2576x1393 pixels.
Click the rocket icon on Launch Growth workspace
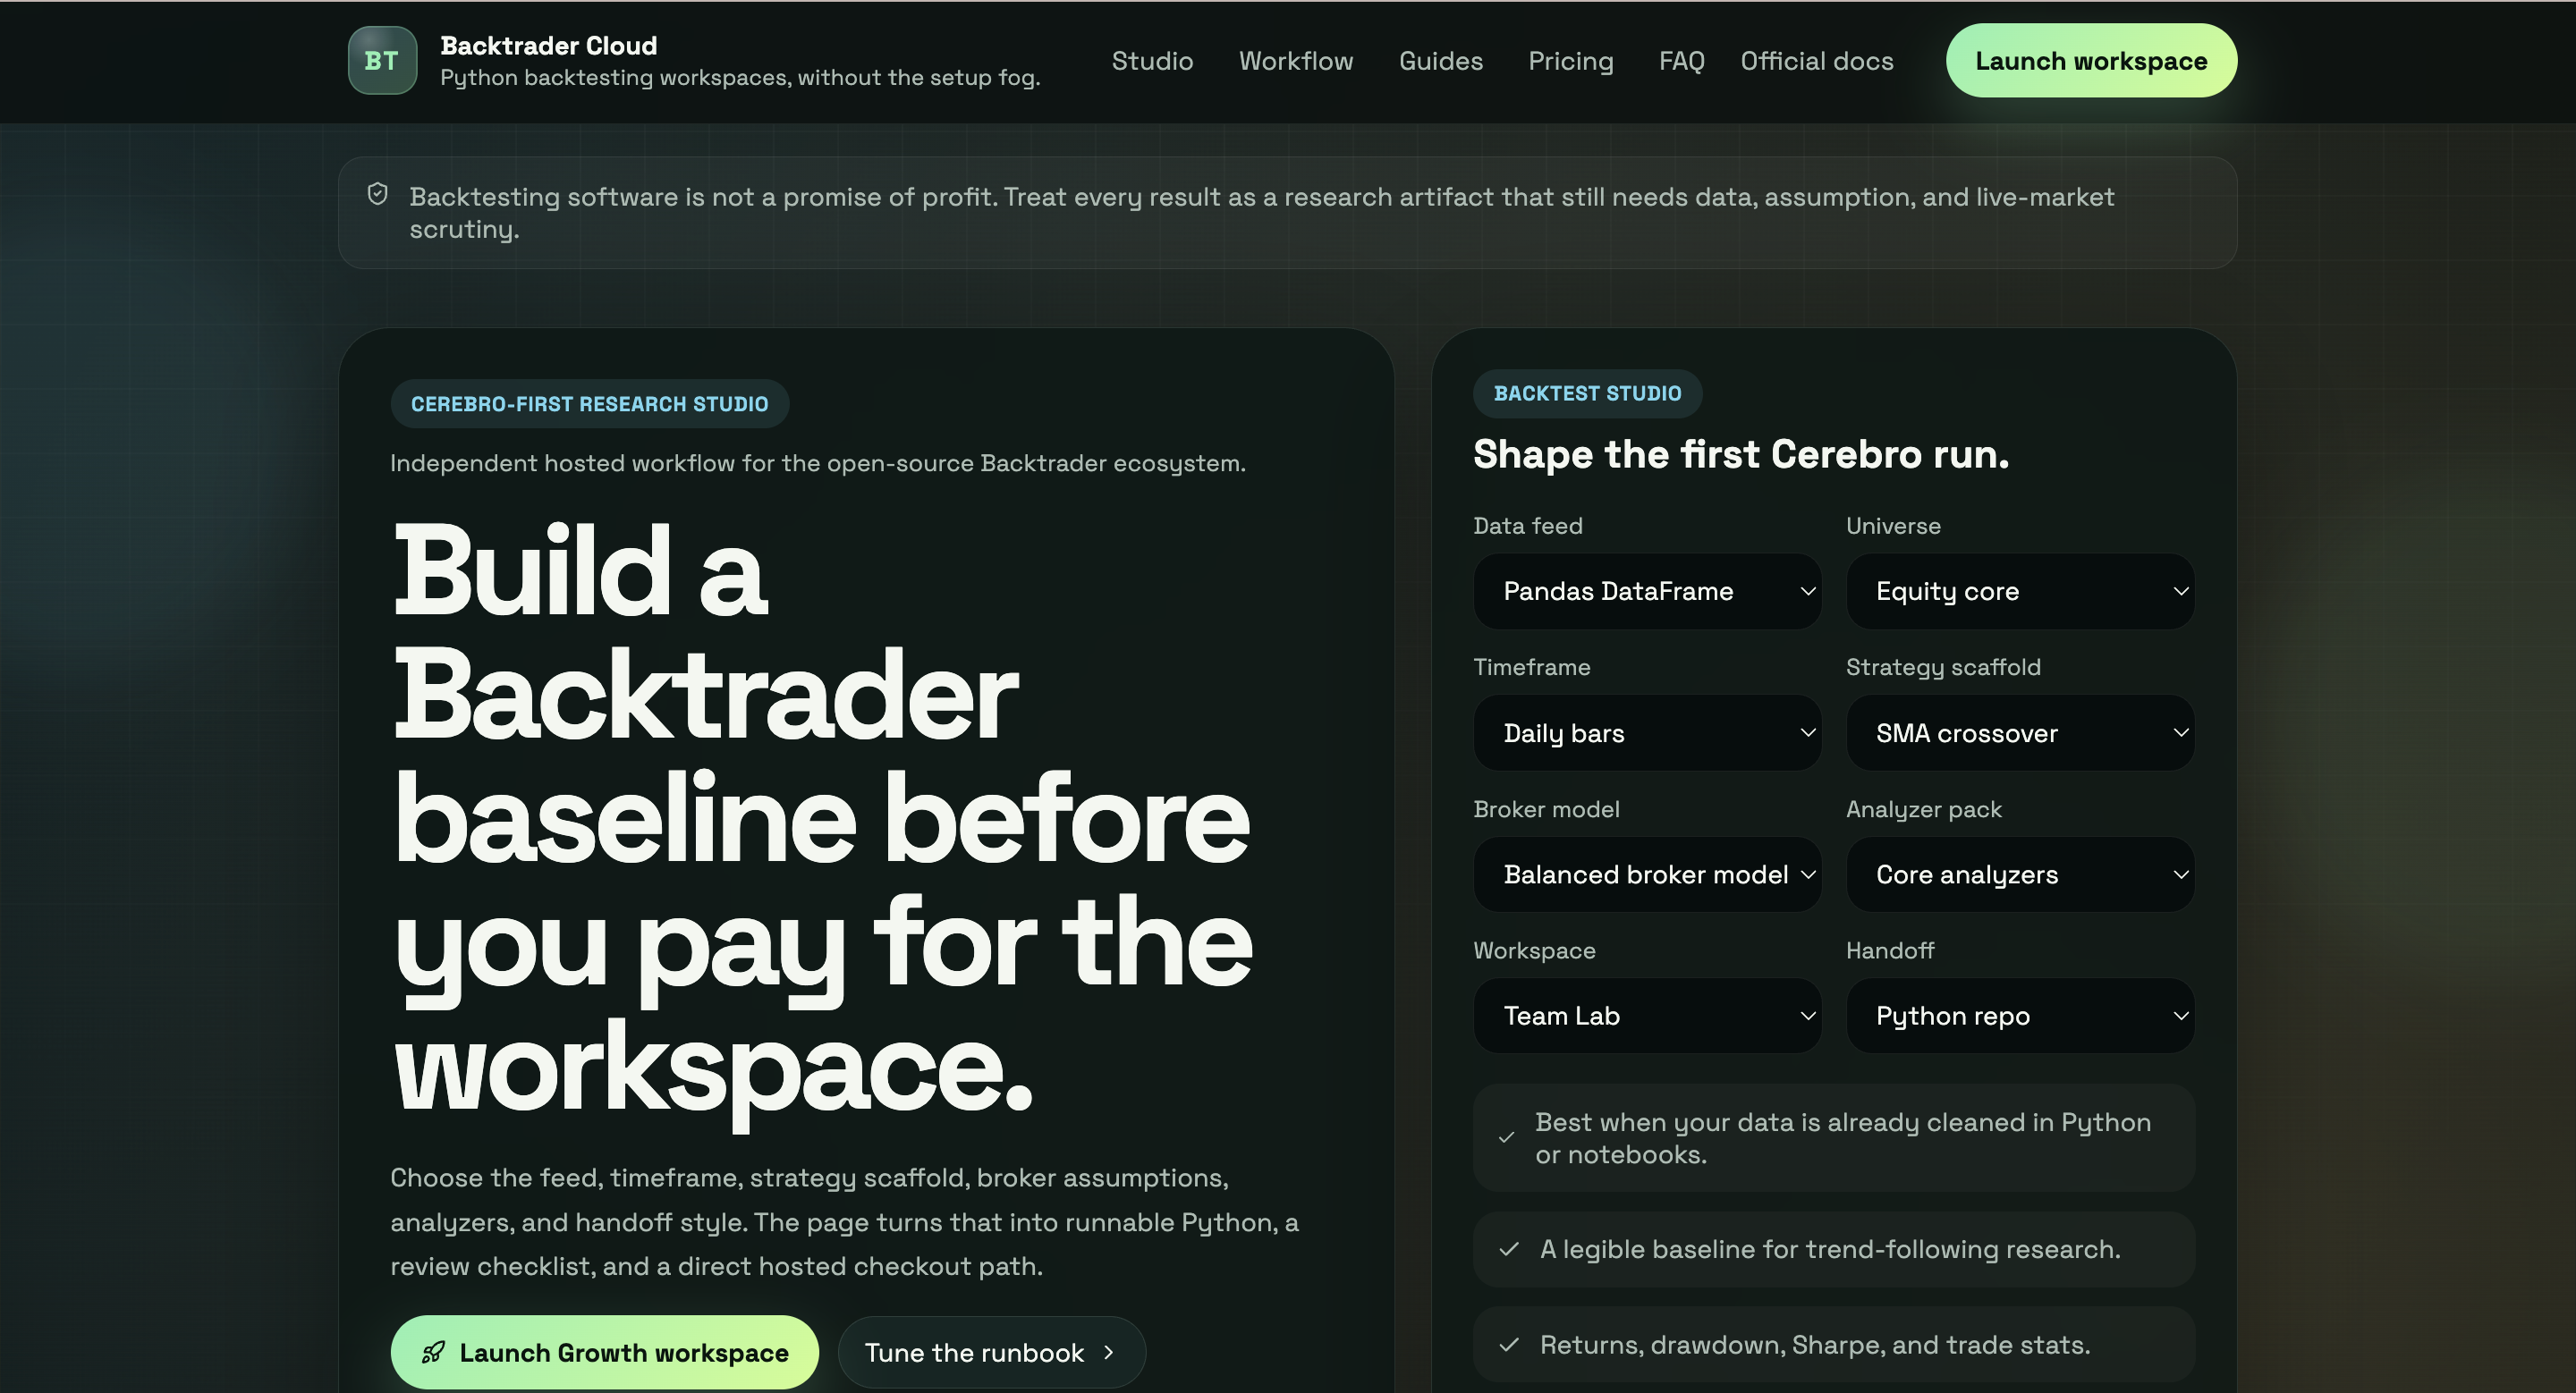point(433,1352)
